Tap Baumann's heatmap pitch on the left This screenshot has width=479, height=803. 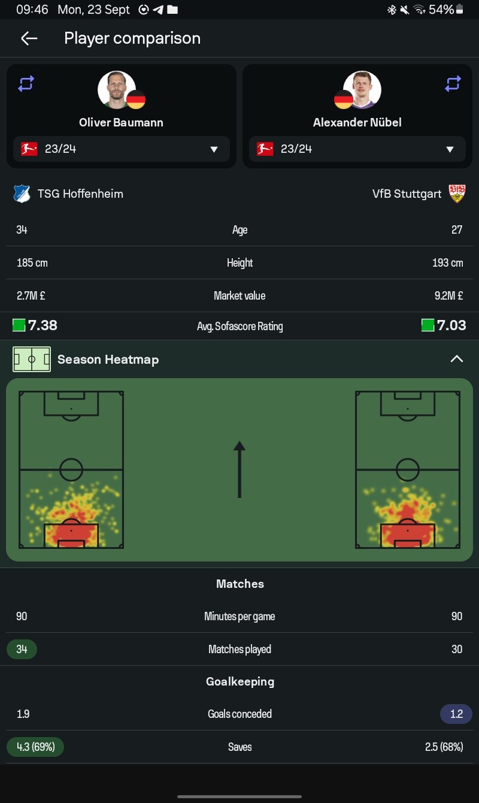coord(71,470)
